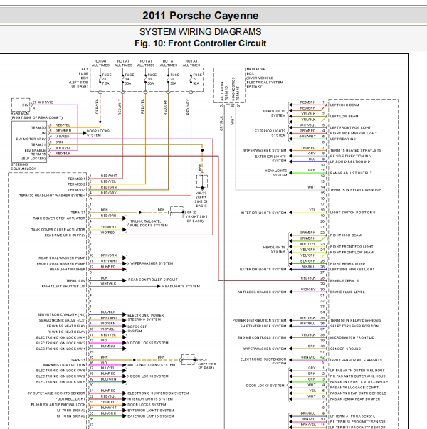Select 'REAR CONTROLLER CIRCUIT' reference
The image size is (427, 429).
point(153,280)
